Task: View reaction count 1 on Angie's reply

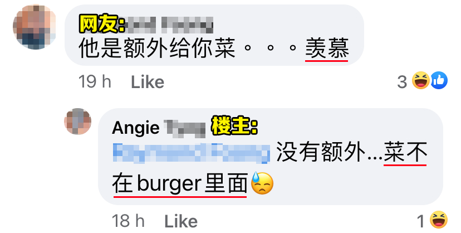Action: tap(421, 221)
